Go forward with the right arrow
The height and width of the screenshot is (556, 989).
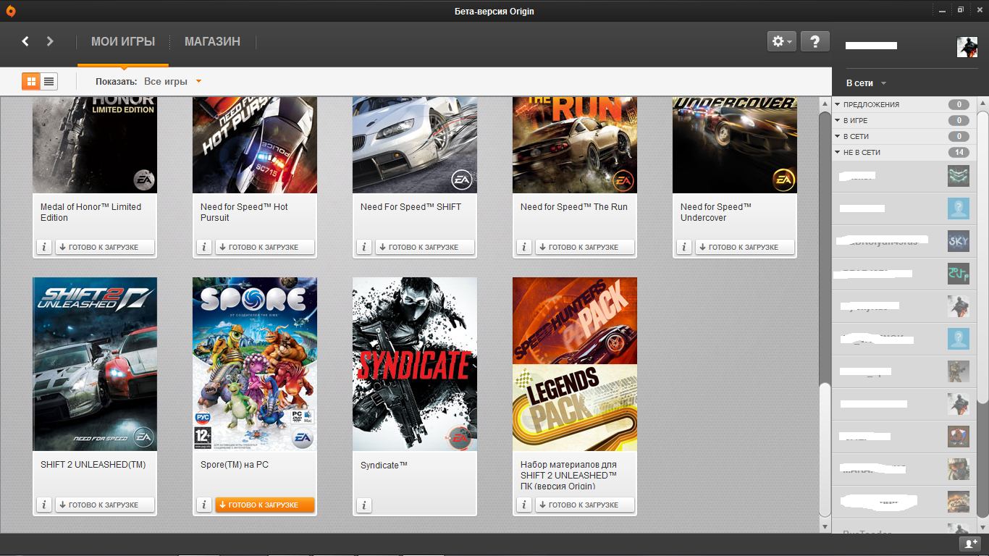click(50, 41)
